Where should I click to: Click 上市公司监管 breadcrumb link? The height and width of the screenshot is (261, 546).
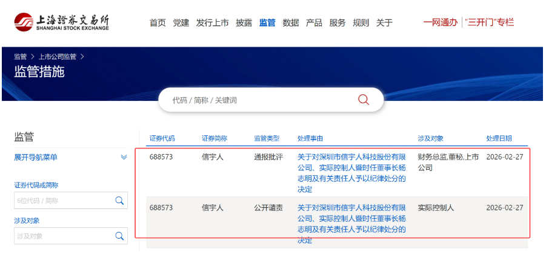(x=58, y=57)
